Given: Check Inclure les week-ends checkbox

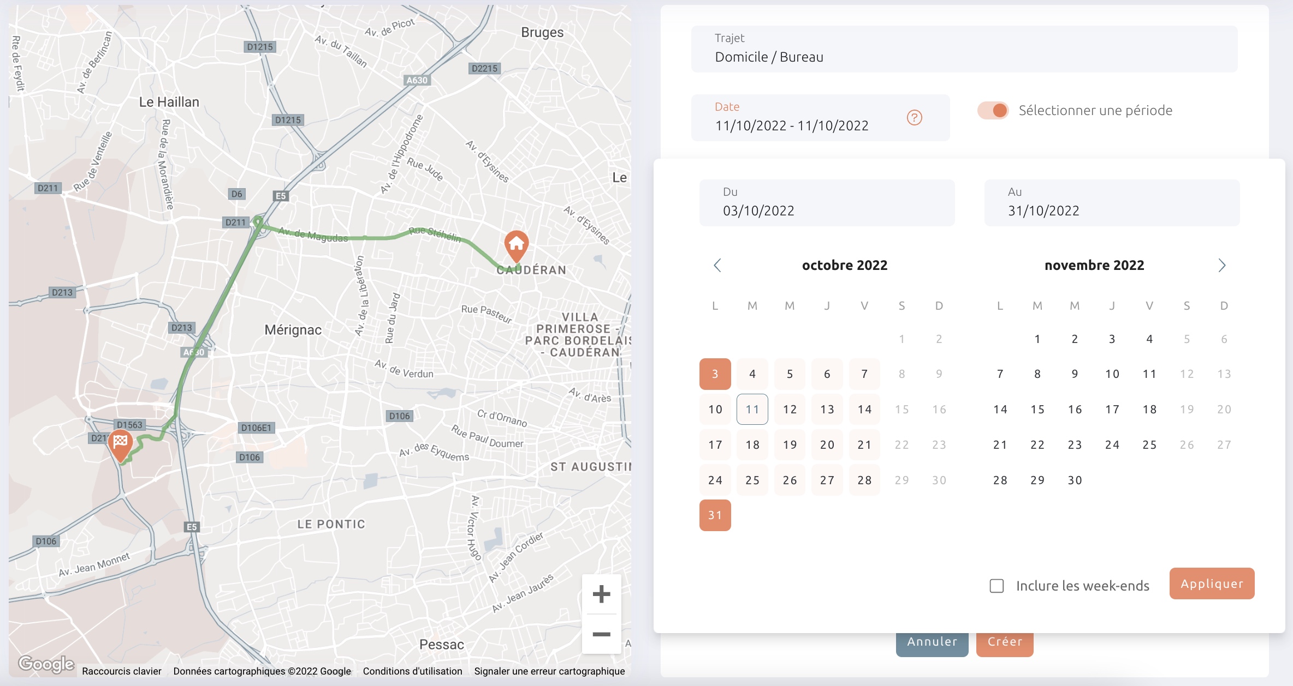Looking at the screenshot, I should click(x=997, y=586).
